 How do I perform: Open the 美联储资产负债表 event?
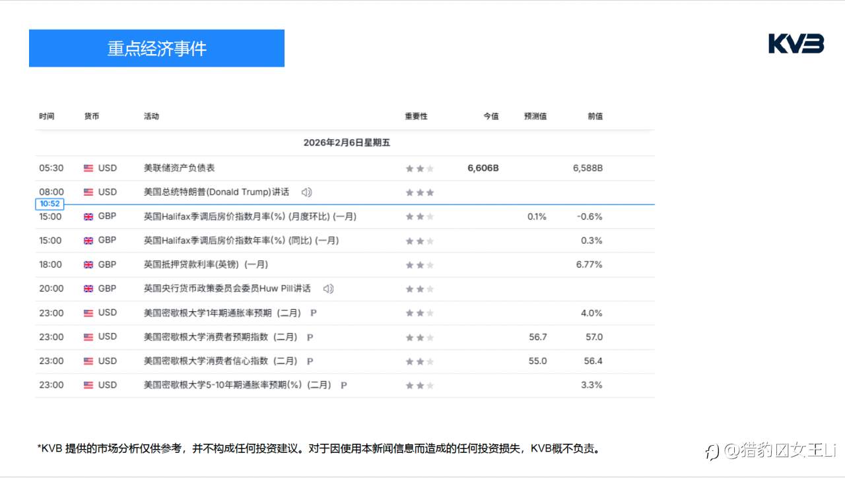click(x=180, y=168)
